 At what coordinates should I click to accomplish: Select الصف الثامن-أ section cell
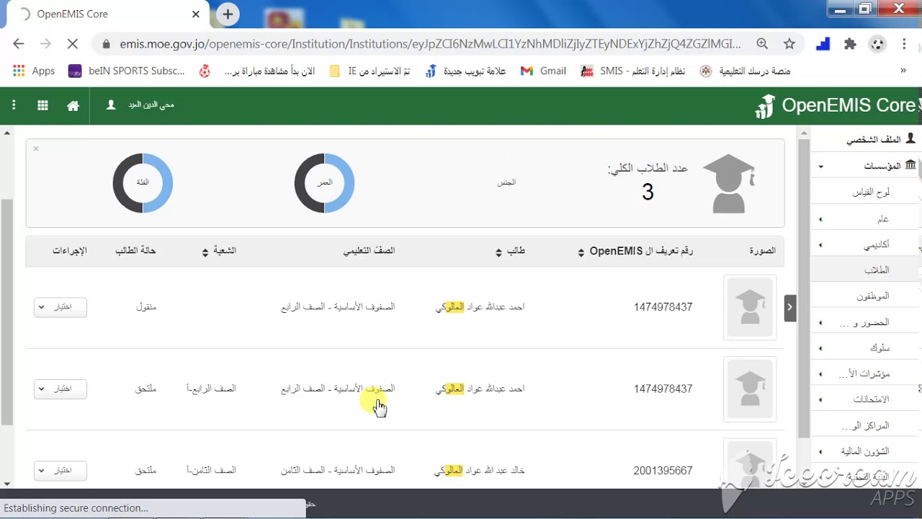211,470
